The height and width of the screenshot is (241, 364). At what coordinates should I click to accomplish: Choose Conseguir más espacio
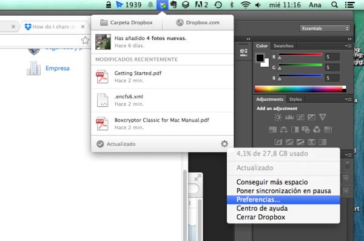pos(283,182)
